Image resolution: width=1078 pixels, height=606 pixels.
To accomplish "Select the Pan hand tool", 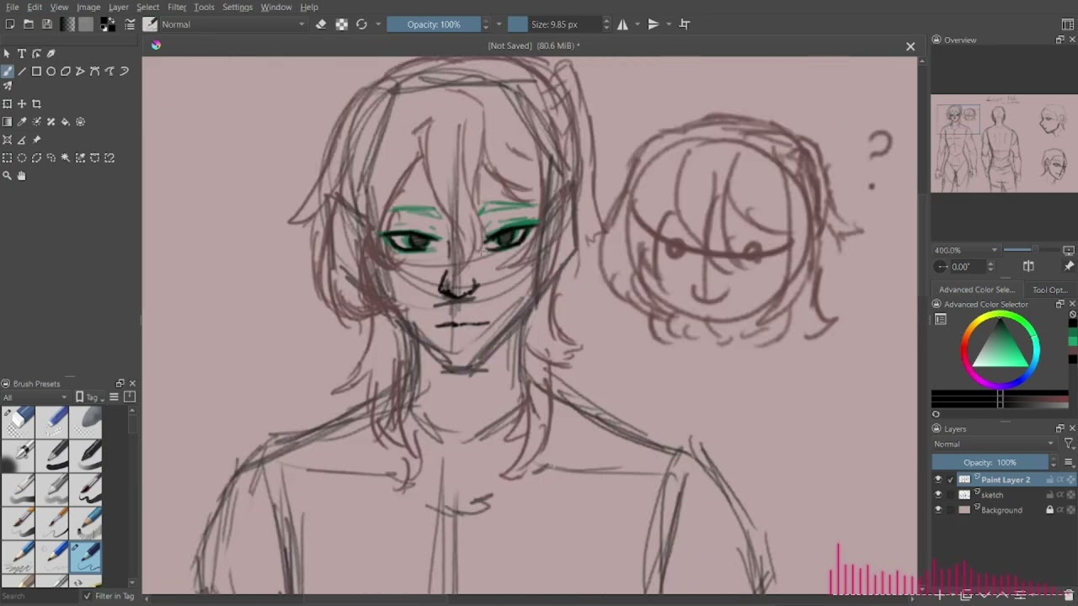I will [x=22, y=176].
